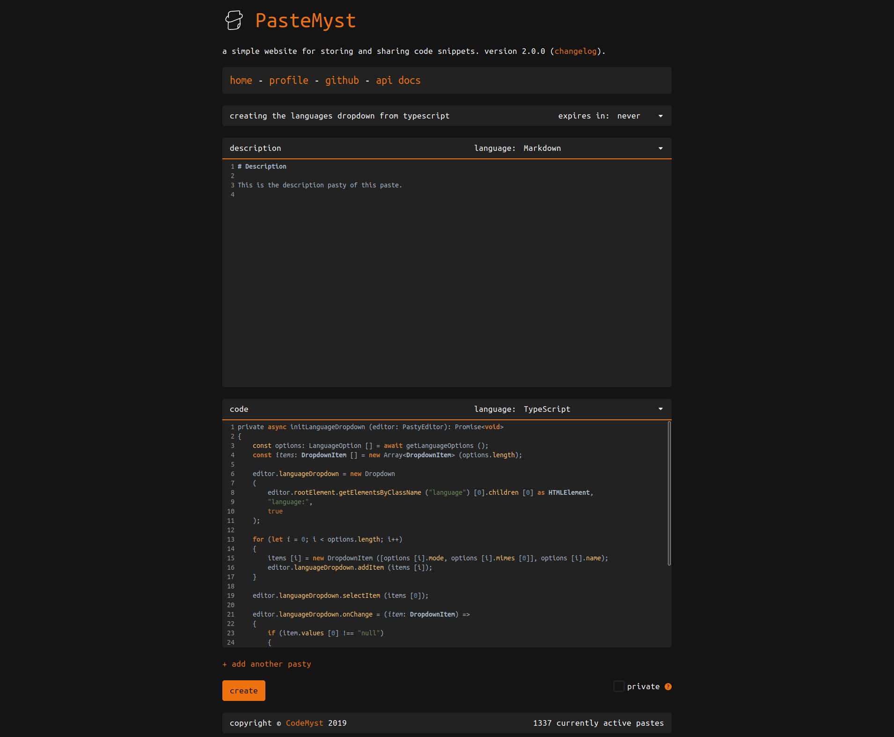Open the api docs nav link
Viewport: 894px width, 737px height.
398,81
